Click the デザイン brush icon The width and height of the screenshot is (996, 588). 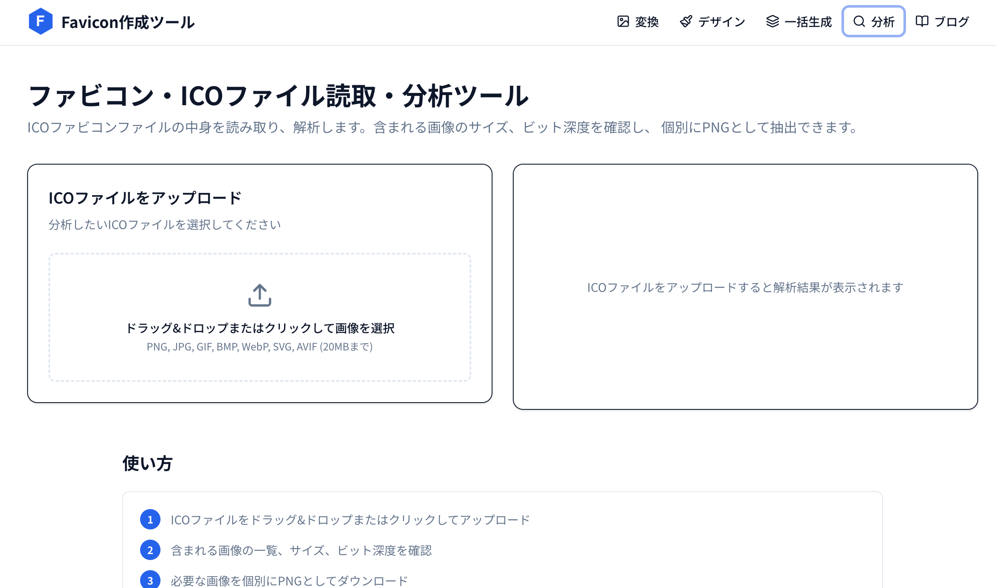(x=687, y=20)
